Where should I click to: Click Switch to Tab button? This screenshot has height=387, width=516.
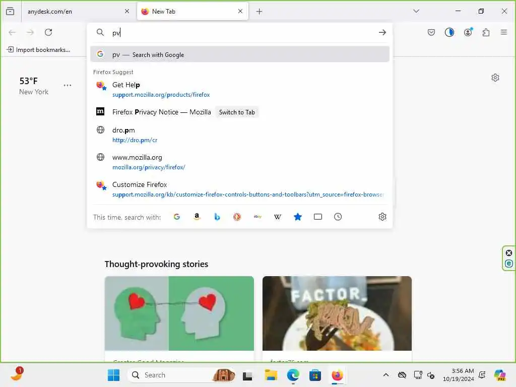[237, 112]
